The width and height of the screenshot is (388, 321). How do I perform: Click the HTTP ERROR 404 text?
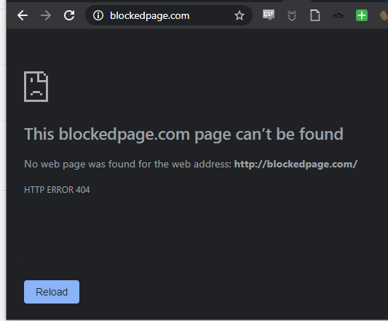point(57,190)
